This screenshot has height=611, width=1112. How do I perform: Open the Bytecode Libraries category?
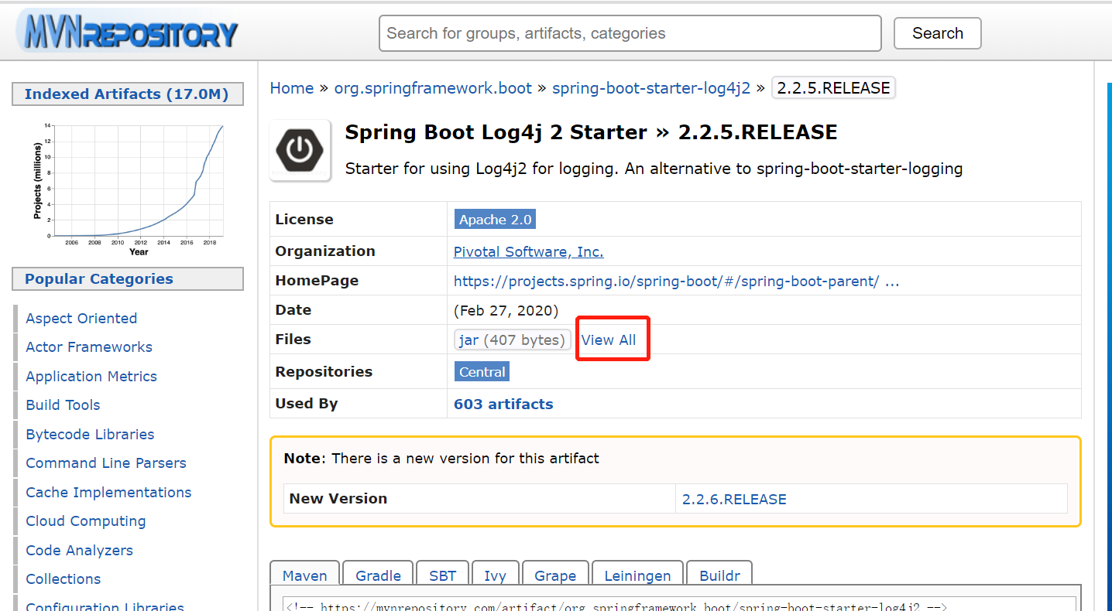(x=90, y=435)
